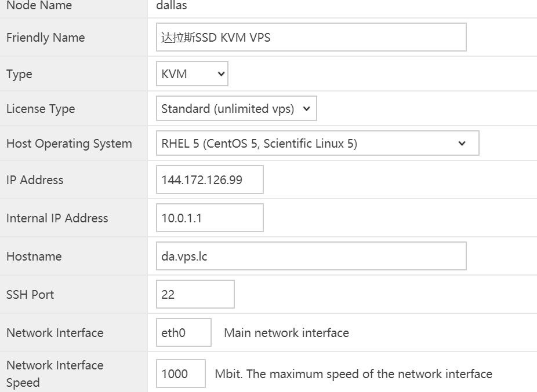Viewport: 537px width, 392px height.
Task: Select the Hostname field containing da.vps.lc
Action: click(311, 257)
